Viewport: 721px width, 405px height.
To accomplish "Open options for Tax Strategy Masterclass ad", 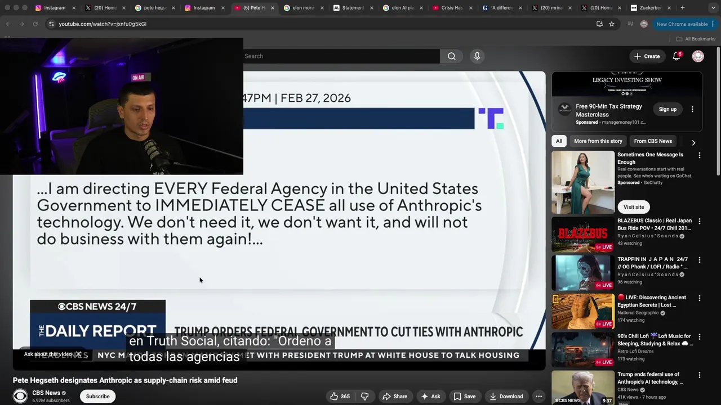I will coord(692,109).
